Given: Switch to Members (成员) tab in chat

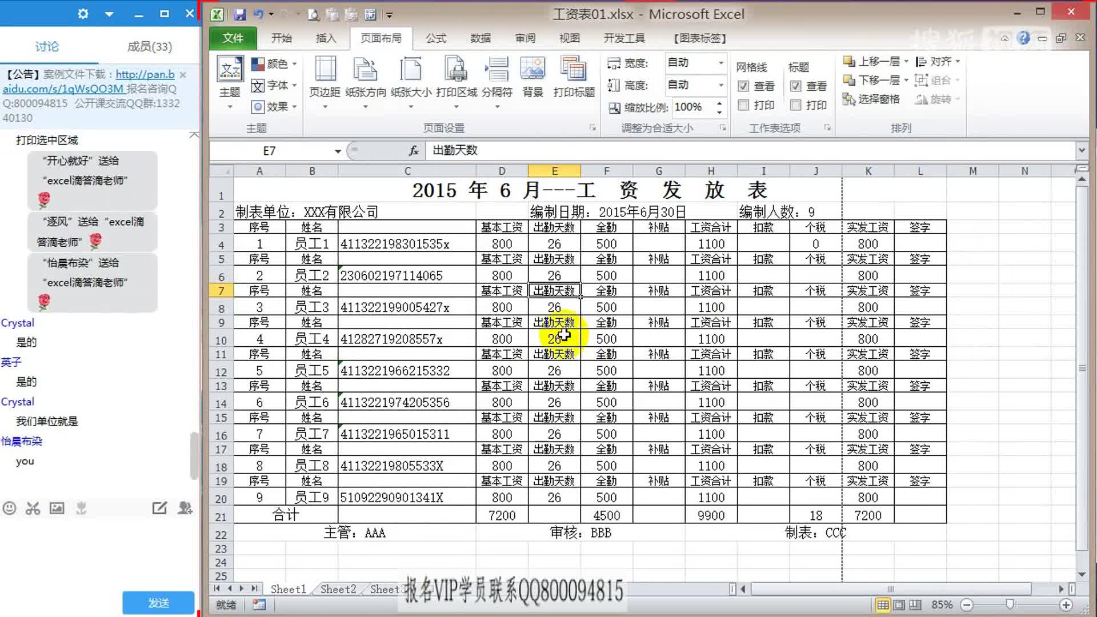Looking at the screenshot, I should pyautogui.click(x=149, y=46).
